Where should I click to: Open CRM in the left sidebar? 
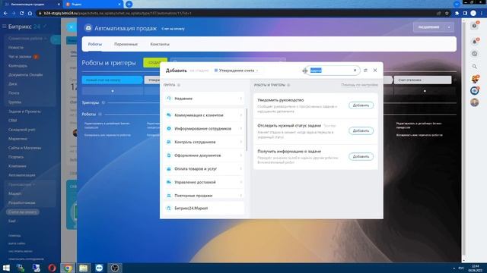click(13, 121)
